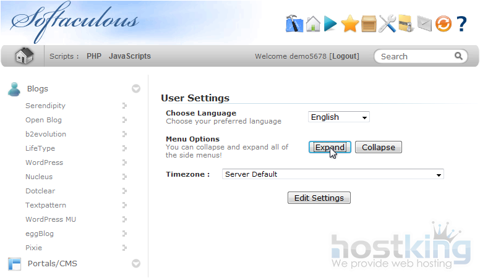Collapse the Blogs category in sidebar
The image size is (480, 278).
coord(136,89)
